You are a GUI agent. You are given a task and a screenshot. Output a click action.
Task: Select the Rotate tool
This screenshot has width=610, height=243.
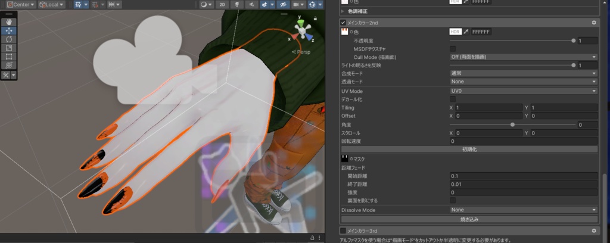coord(9,39)
